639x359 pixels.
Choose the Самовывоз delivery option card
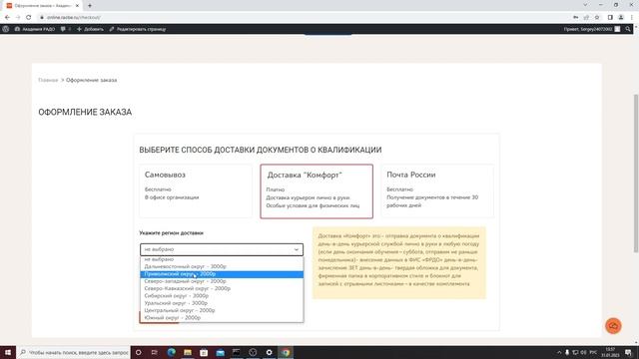pos(196,190)
